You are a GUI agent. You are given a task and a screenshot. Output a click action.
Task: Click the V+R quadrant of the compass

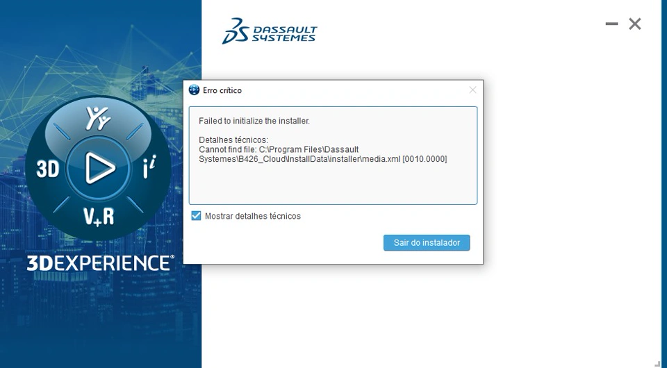[99, 216]
